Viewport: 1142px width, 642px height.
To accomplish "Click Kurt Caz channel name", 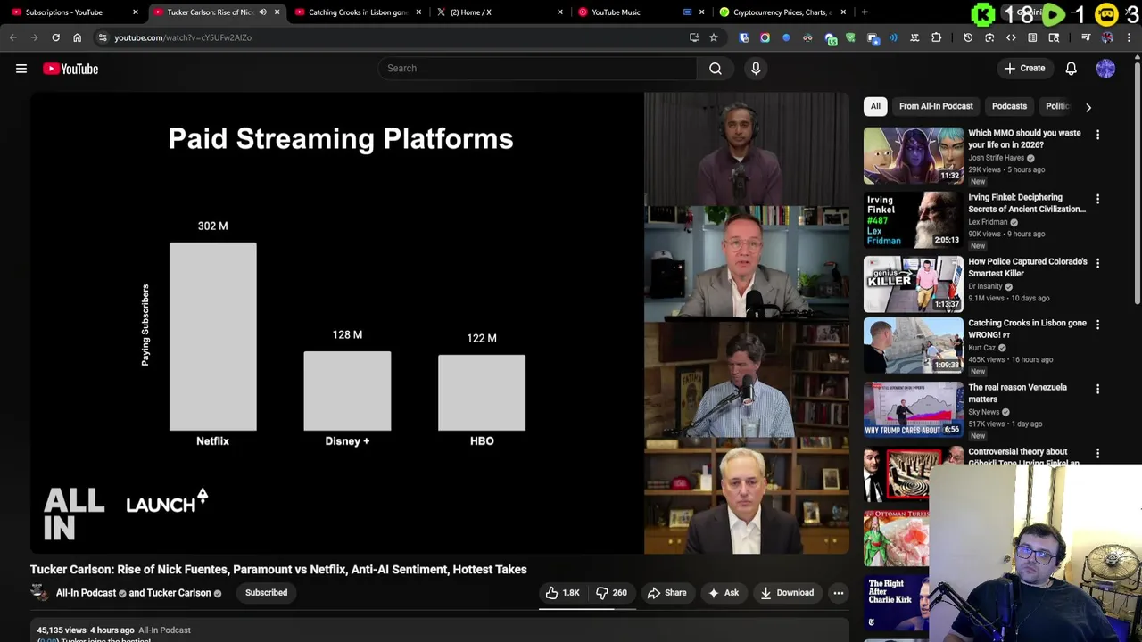I will (x=982, y=348).
